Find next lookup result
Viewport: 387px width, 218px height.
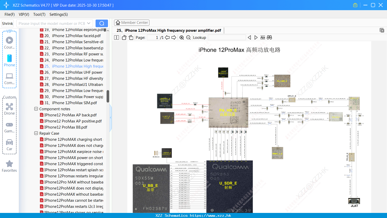tap(256, 37)
